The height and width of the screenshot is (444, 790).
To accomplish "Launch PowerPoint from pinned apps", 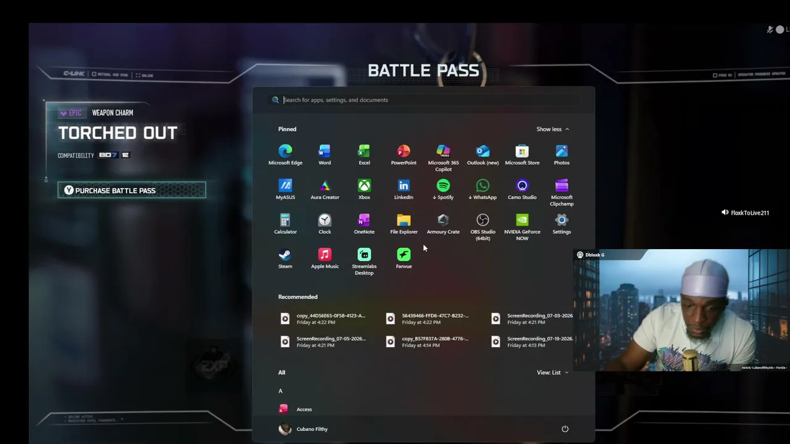I will (404, 155).
